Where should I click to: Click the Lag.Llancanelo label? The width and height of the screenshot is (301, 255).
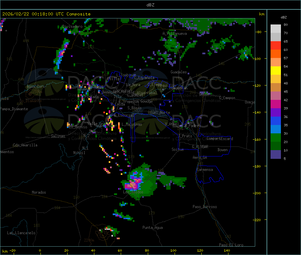[21, 233]
